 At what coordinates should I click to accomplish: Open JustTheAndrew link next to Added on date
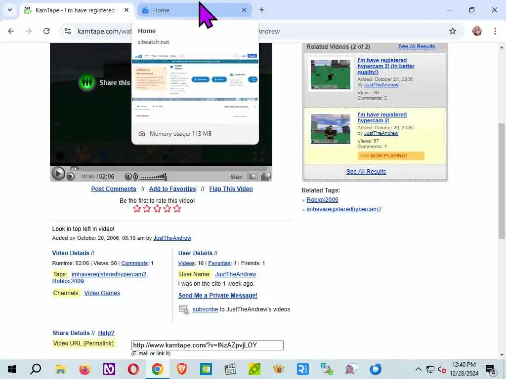172,238
